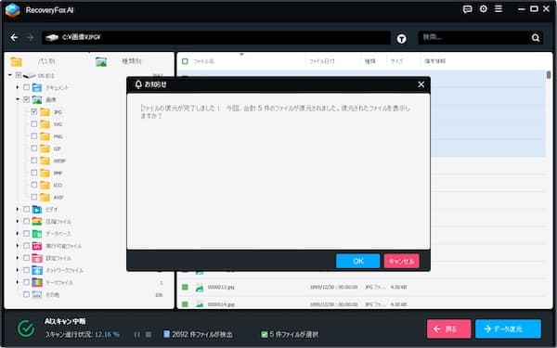This screenshot has width=557, height=348.
Task: Select the 設定ファイル pink folder icon
Action: 37,258
